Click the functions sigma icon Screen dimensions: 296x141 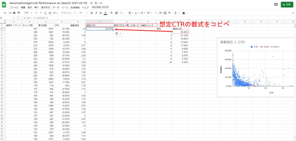click(x=175, y=13)
